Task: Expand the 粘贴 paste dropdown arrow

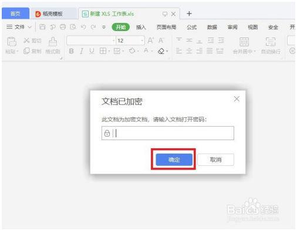Action: pos(18,52)
